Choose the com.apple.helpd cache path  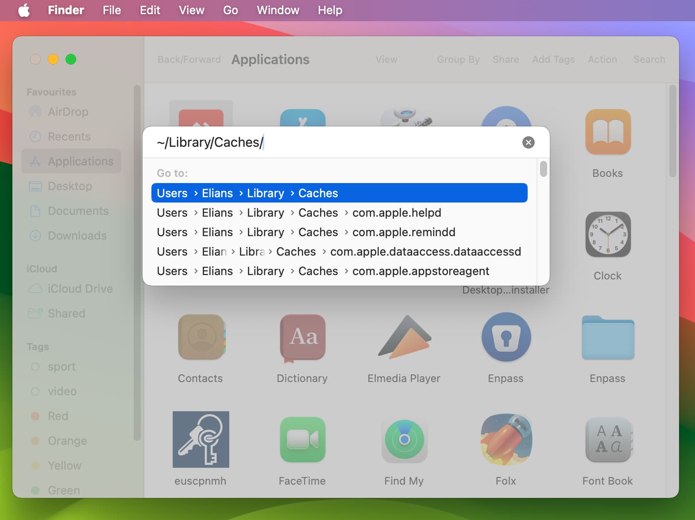coord(340,213)
